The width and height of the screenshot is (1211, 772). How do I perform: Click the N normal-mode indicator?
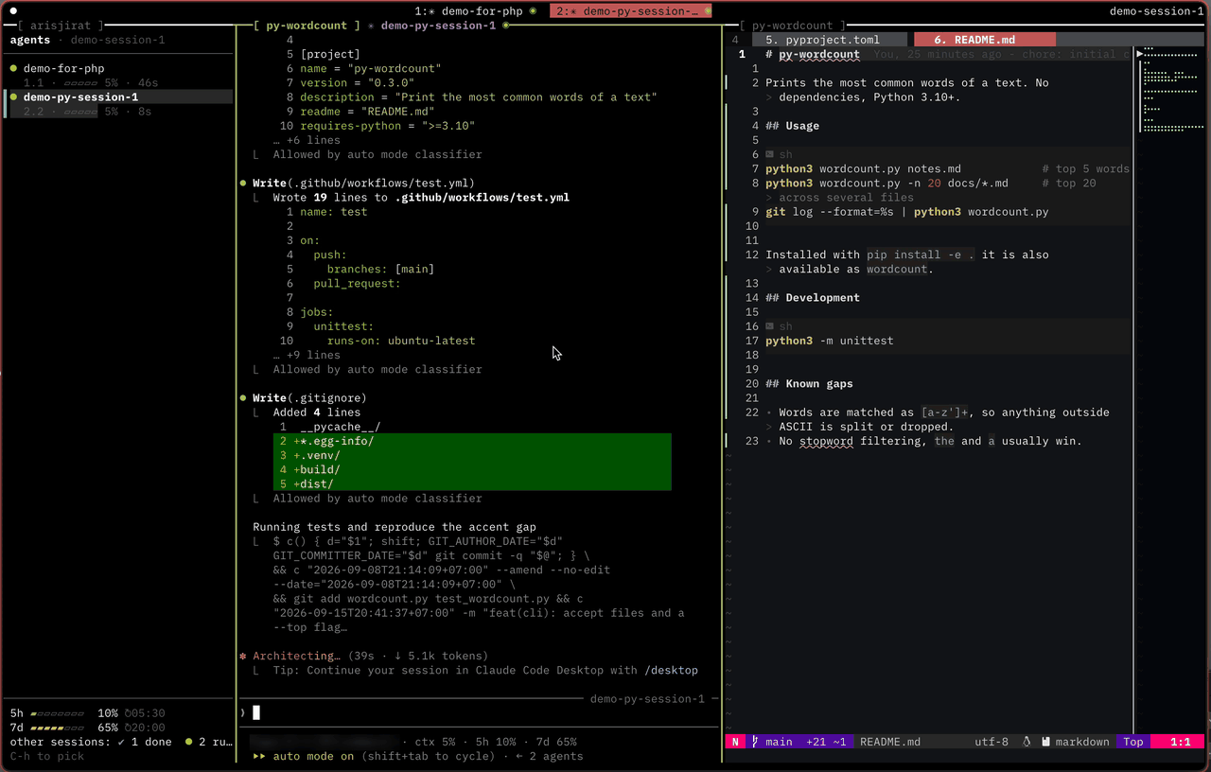click(735, 742)
